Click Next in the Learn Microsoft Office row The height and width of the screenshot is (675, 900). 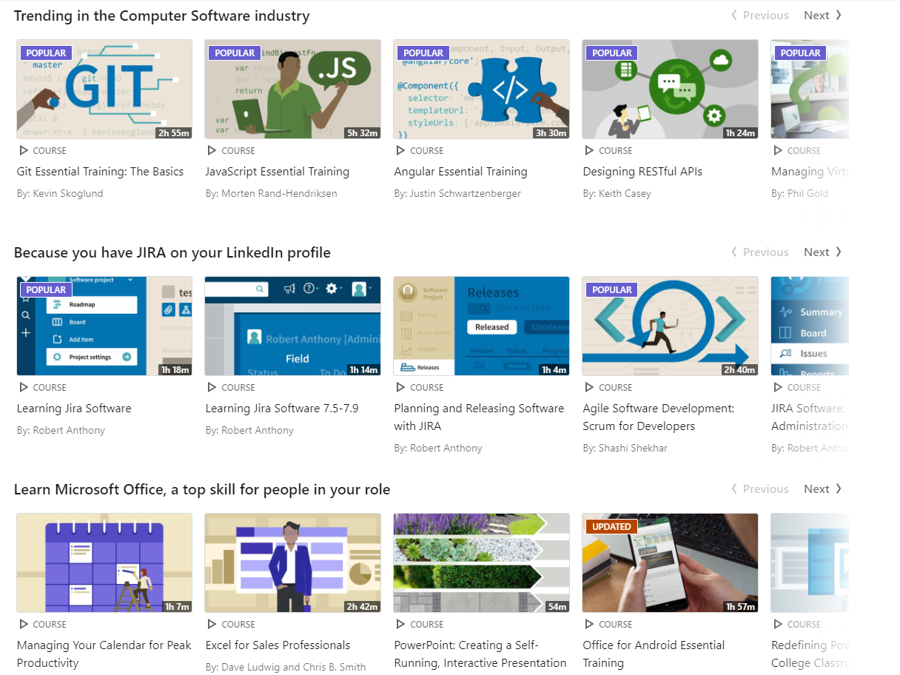tap(822, 489)
